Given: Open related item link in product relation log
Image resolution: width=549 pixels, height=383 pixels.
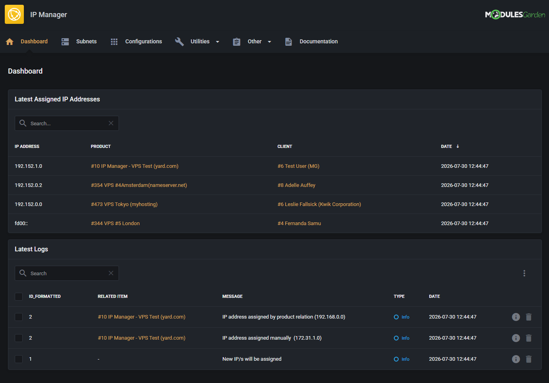Looking at the screenshot, I should (142, 317).
